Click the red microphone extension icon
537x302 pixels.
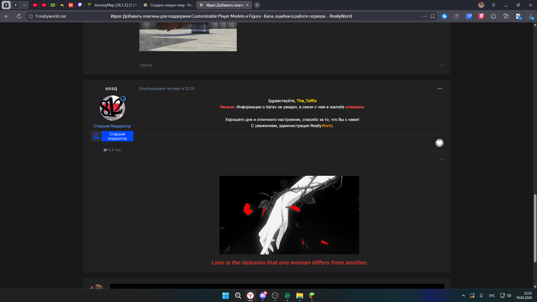tap(481, 16)
